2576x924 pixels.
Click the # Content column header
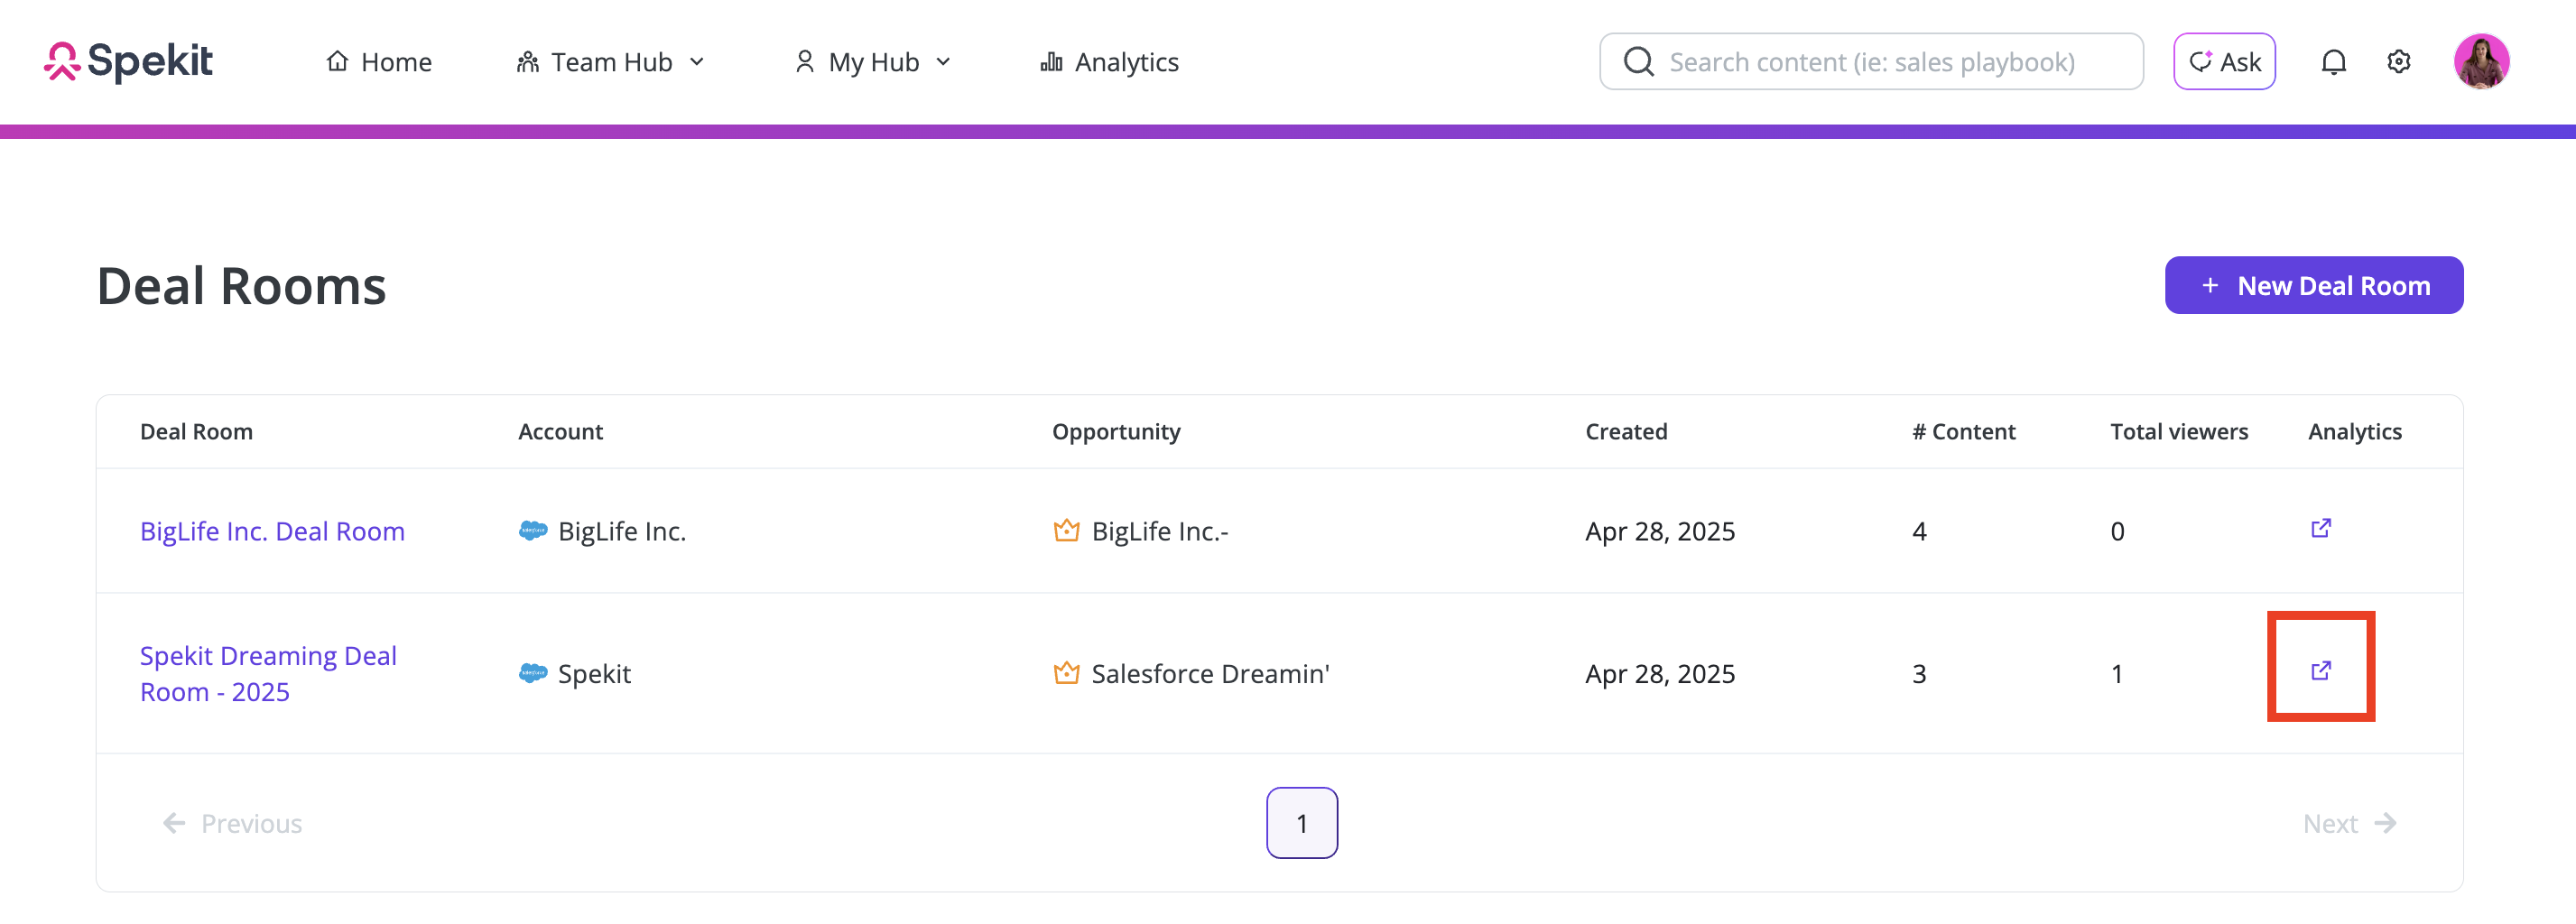[x=1964, y=432]
